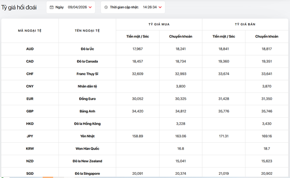The width and height of the screenshot is (290, 178).
Task: Click the AUD transfer buy rate 18,241
Action: 181,49
